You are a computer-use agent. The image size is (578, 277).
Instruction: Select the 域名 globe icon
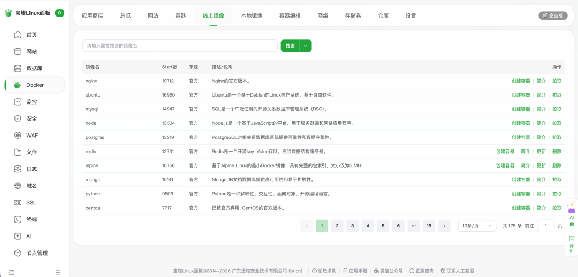18,186
